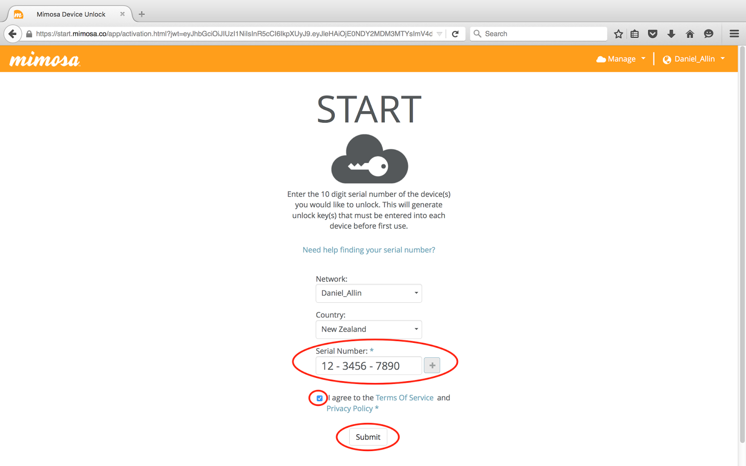The width and height of the screenshot is (746, 466).
Task: Open the Terms Of Service link
Action: tap(405, 397)
